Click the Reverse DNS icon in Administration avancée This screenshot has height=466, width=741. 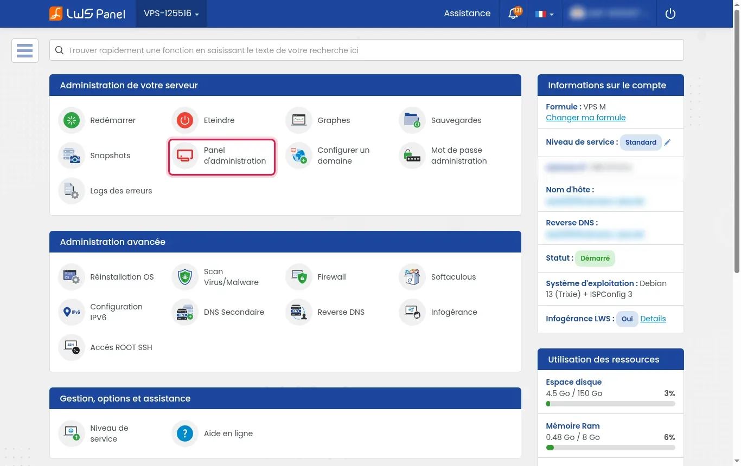pos(299,312)
